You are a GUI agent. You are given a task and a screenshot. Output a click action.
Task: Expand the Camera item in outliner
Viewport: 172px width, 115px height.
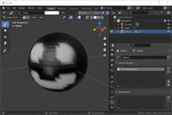tap(118, 24)
